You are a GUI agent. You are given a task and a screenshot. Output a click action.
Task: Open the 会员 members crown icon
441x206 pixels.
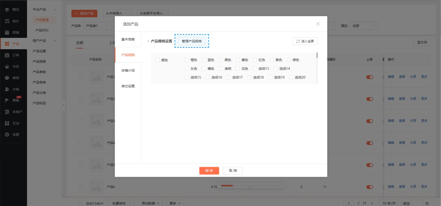[7, 67]
